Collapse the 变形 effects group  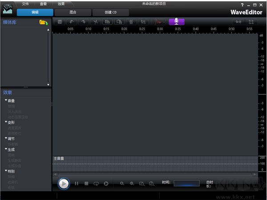(x=6, y=122)
